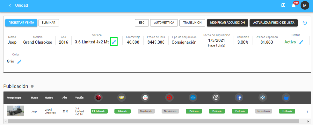The width and height of the screenshot is (313, 125).
Task: Select the white ring target portal icon
Action: pyautogui.click(x=216, y=97)
